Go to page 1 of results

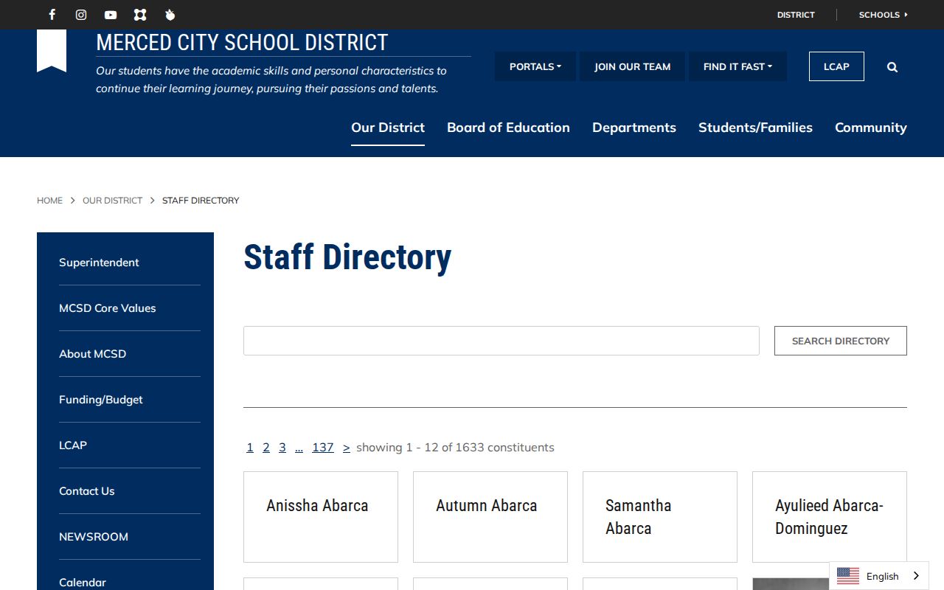pyautogui.click(x=250, y=448)
